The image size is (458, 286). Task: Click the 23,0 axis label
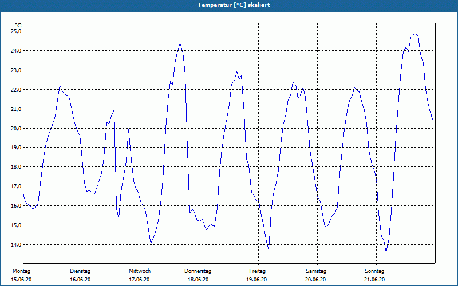(x=16, y=70)
